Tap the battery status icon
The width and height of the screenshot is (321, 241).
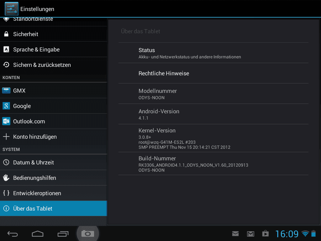click(313, 233)
